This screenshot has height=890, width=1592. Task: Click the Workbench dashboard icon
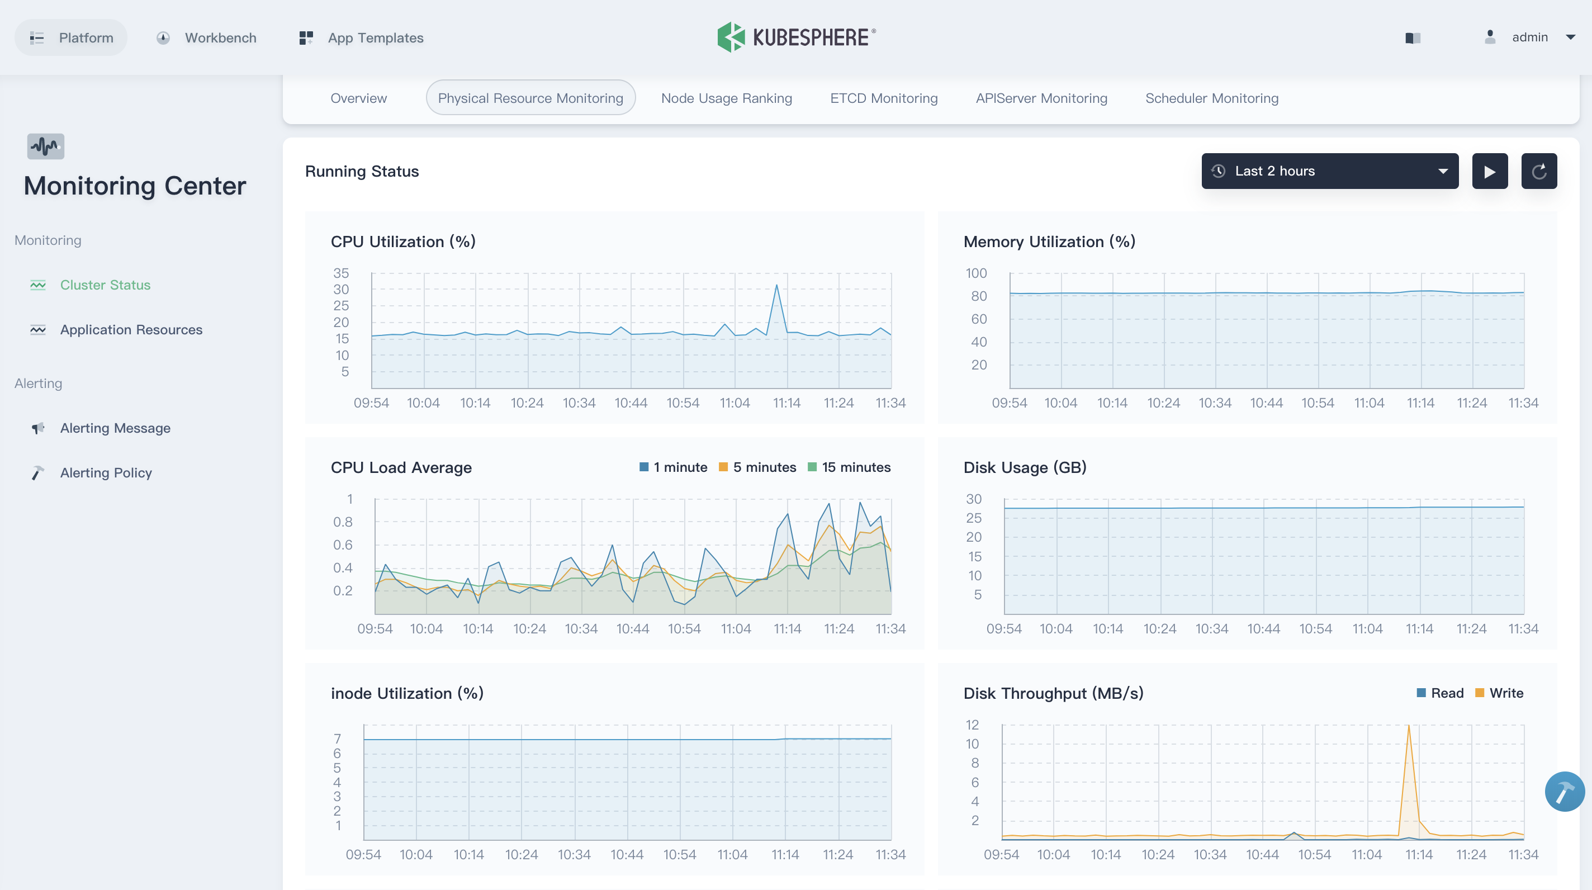tap(163, 37)
